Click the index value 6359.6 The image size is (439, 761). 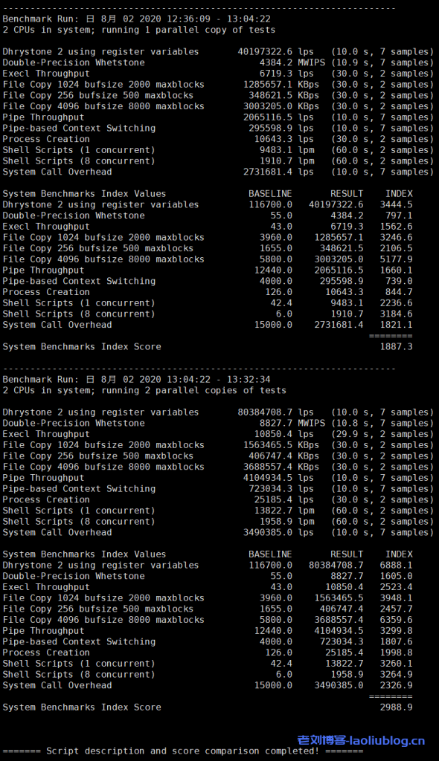click(397, 620)
